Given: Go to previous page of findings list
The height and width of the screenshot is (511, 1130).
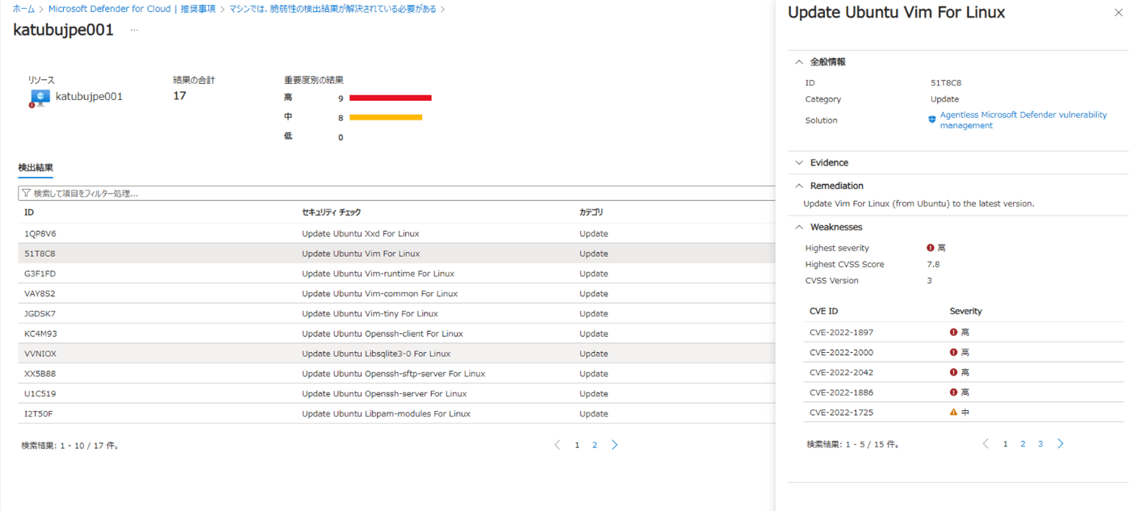Looking at the screenshot, I should point(557,445).
